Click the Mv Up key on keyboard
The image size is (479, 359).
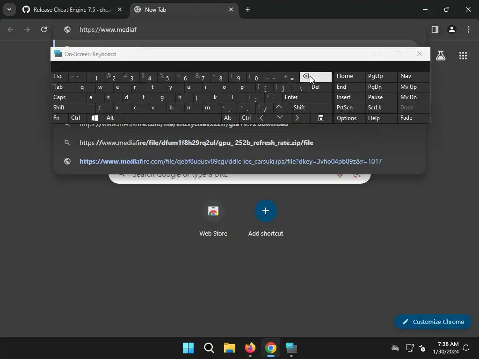click(414, 87)
